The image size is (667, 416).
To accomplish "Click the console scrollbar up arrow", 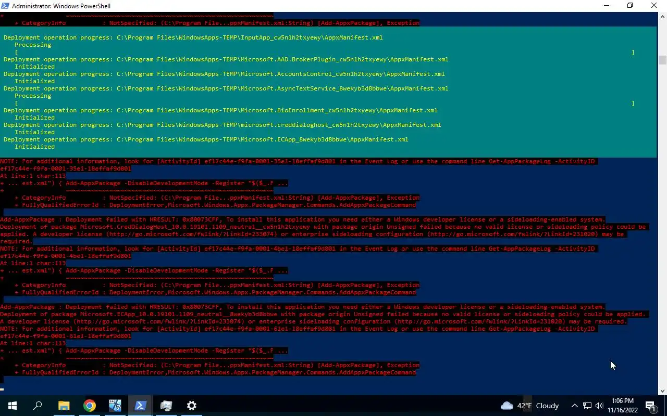I will point(662,17).
